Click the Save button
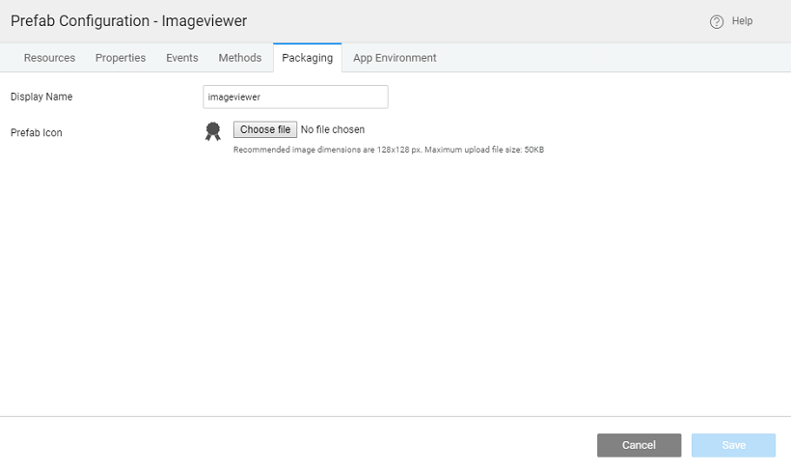The height and width of the screenshot is (474, 791). pos(733,445)
